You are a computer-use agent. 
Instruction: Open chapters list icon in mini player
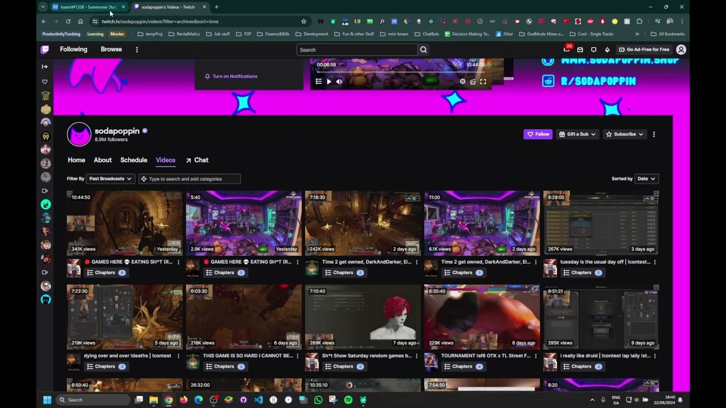click(319, 82)
